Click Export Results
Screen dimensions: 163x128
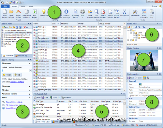[111, 14]
